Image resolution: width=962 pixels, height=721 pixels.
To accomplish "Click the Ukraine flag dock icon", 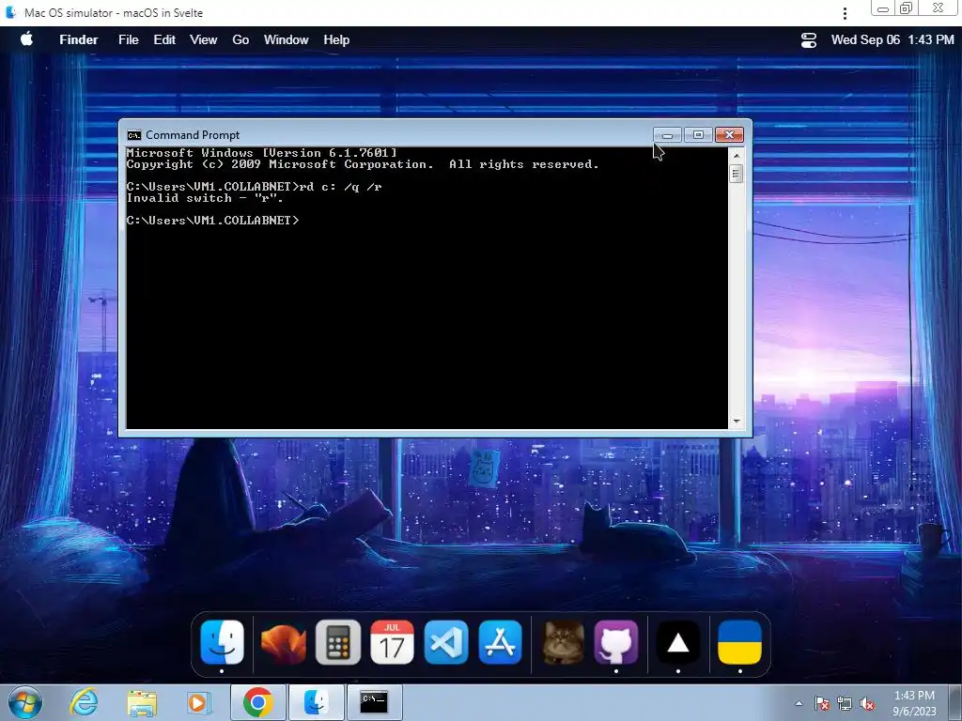I will [740, 642].
